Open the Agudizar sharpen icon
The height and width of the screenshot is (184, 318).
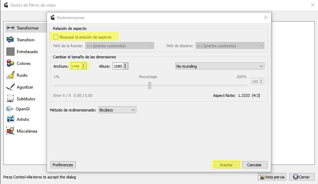tap(10, 87)
